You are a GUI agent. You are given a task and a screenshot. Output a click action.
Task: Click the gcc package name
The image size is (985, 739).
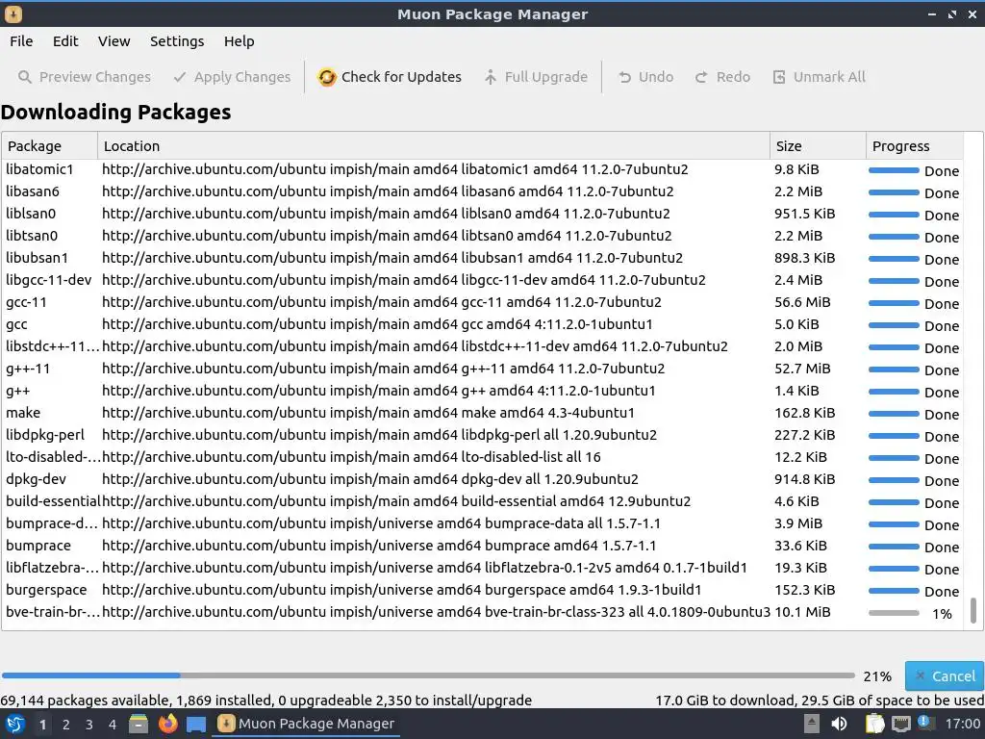pos(16,325)
